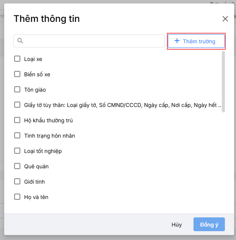Select the Giới tính checkbox

click(17, 182)
